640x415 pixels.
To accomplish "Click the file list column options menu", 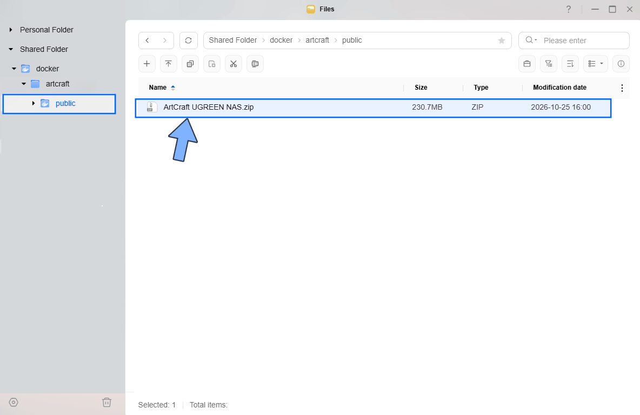I will (x=622, y=88).
